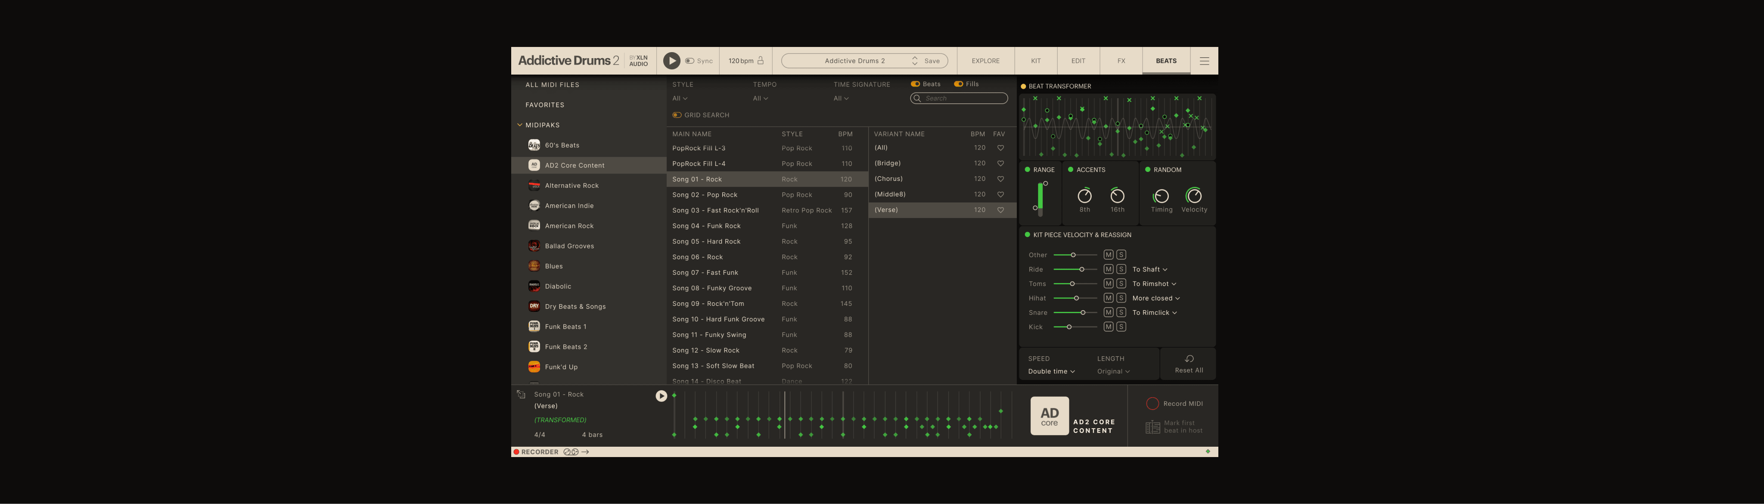Viewport: 1764px width, 504px height.
Task: Toggle the Beats filter switch
Action: pyautogui.click(x=915, y=84)
